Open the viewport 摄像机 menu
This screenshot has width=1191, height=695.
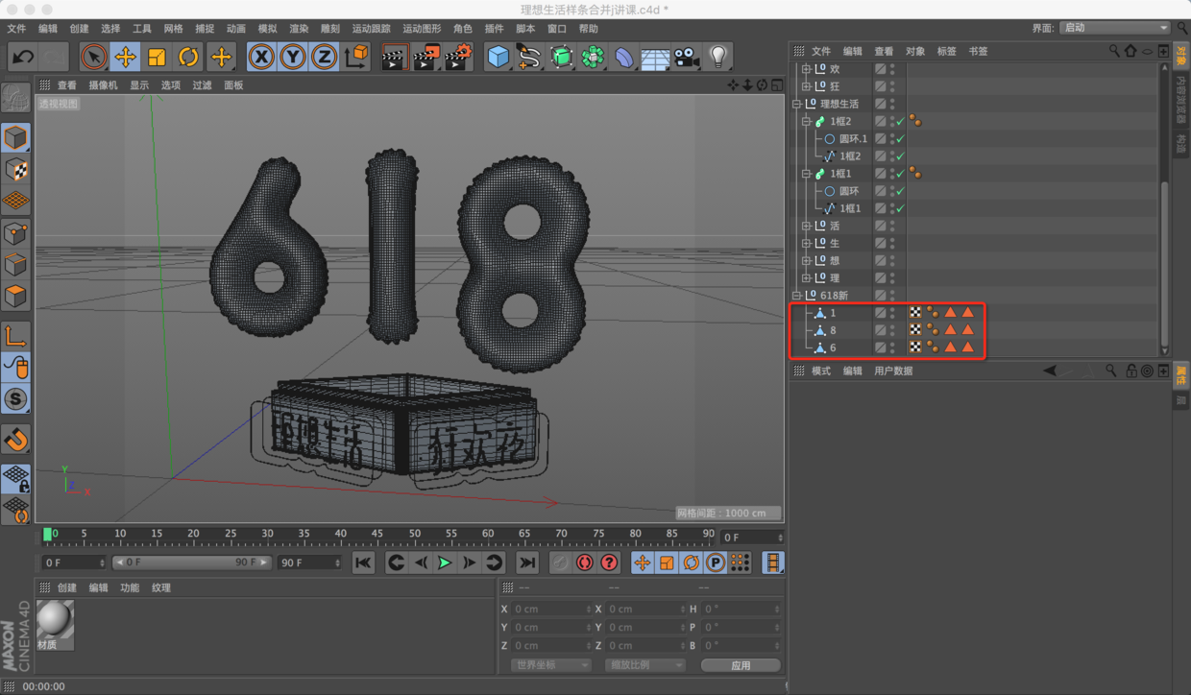point(103,85)
